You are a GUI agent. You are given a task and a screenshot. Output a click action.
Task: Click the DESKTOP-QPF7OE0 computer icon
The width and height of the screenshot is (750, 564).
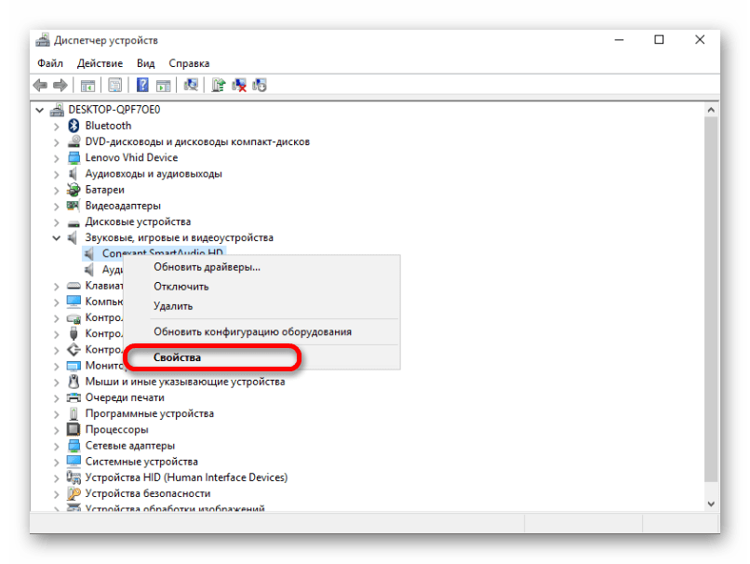tap(57, 110)
